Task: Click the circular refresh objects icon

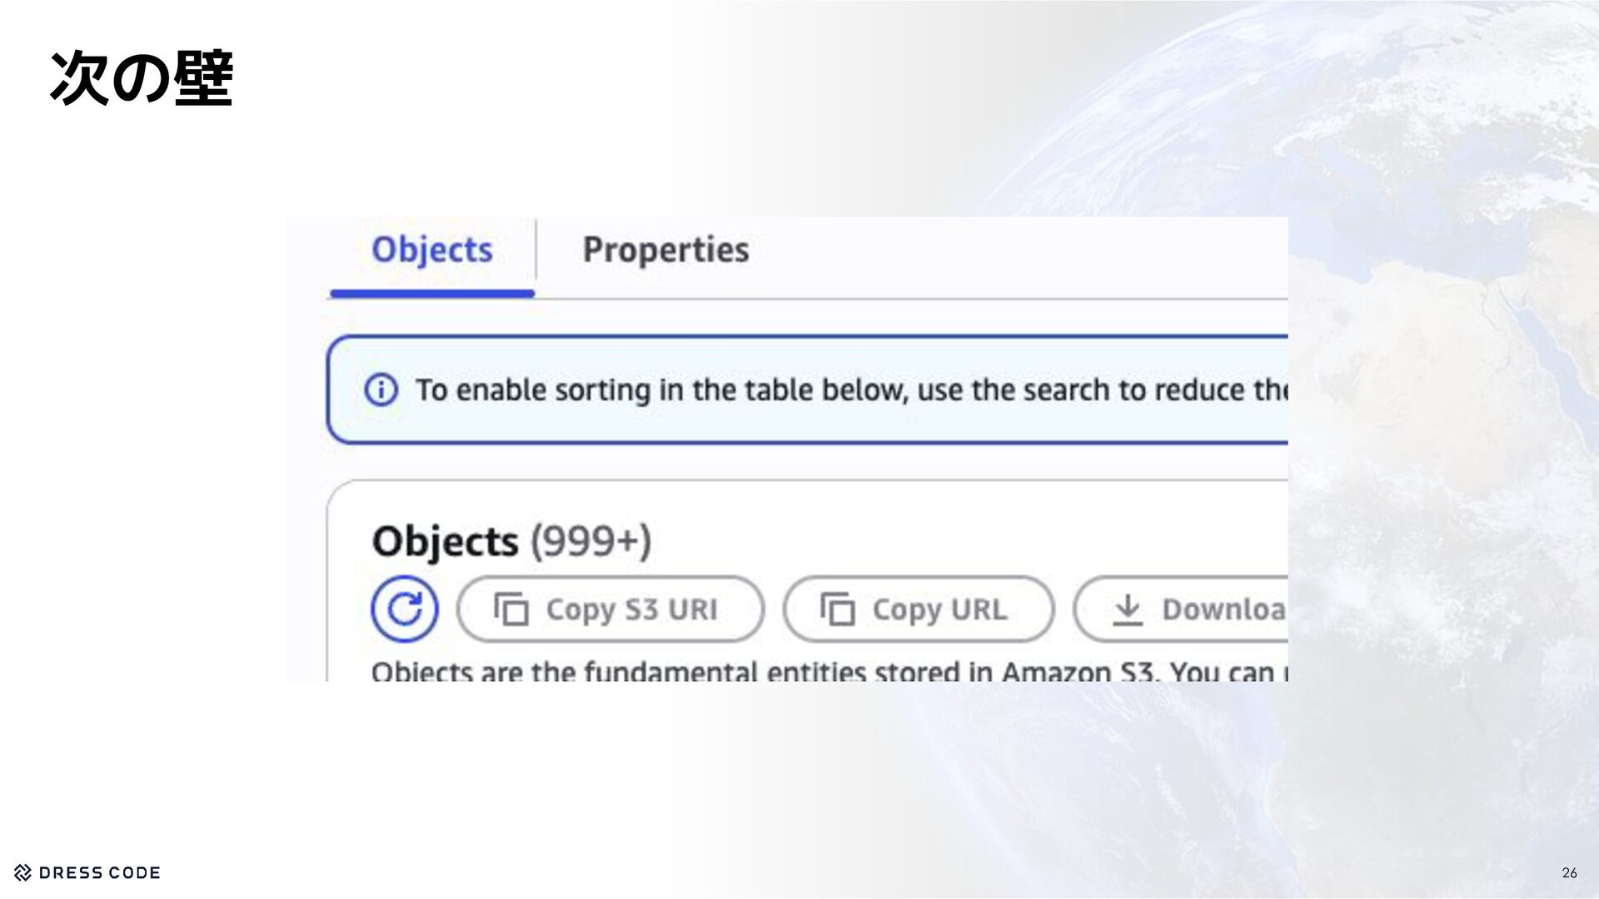Action: [405, 609]
